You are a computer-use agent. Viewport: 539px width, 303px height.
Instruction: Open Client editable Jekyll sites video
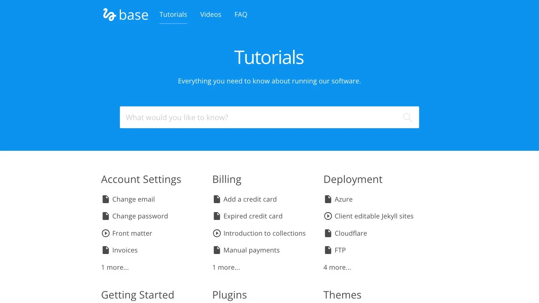[x=374, y=216]
